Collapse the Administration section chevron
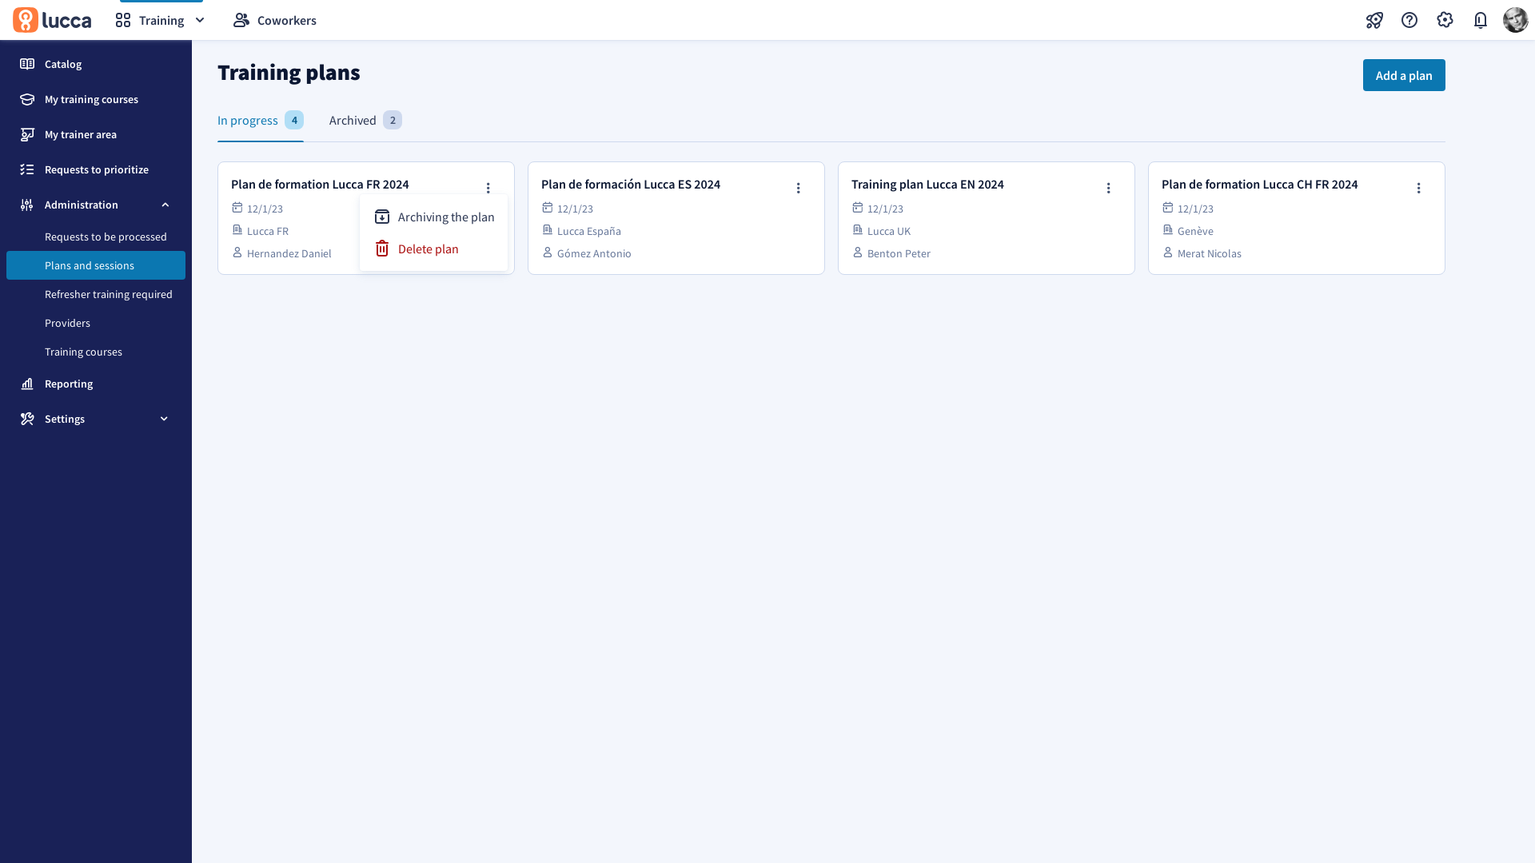 (165, 205)
